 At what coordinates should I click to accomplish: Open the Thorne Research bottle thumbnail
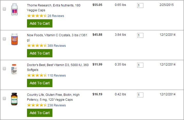[x=14, y=10]
